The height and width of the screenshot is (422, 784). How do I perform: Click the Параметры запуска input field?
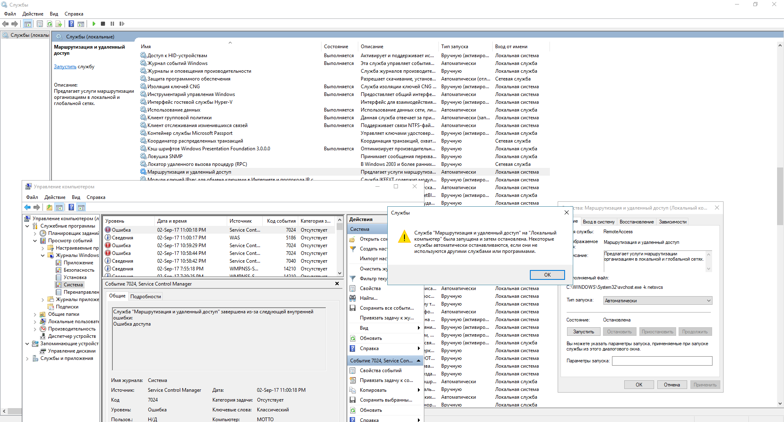[662, 361]
